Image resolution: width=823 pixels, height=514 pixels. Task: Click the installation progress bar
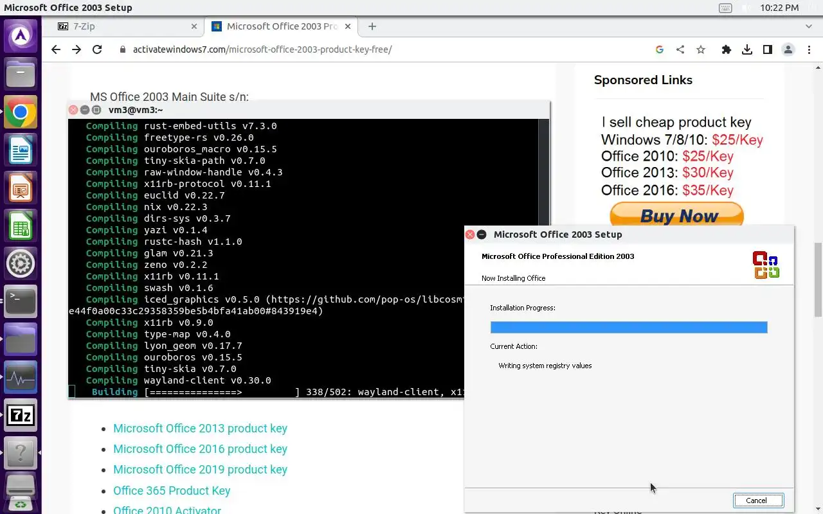(629, 328)
